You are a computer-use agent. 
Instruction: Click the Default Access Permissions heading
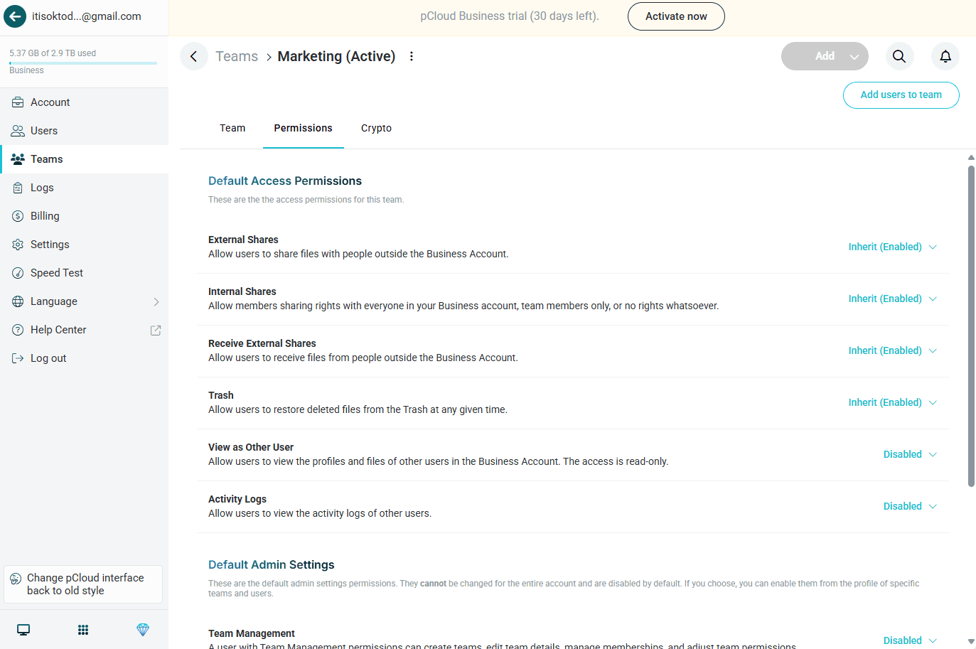click(285, 181)
